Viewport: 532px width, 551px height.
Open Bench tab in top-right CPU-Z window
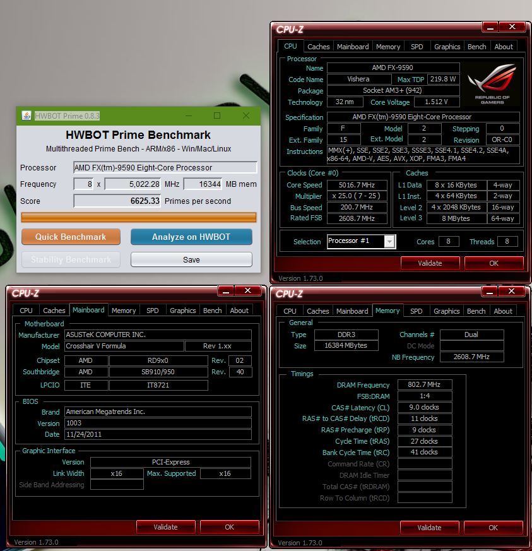[x=477, y=47]
